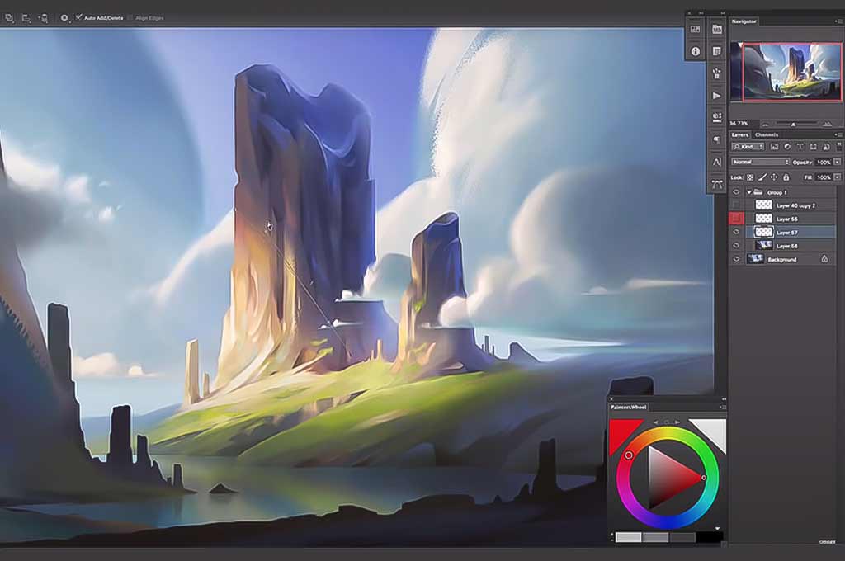Toggle the Auto Add/Delete checkbox

pyautogui.click(x=78, y=17)
